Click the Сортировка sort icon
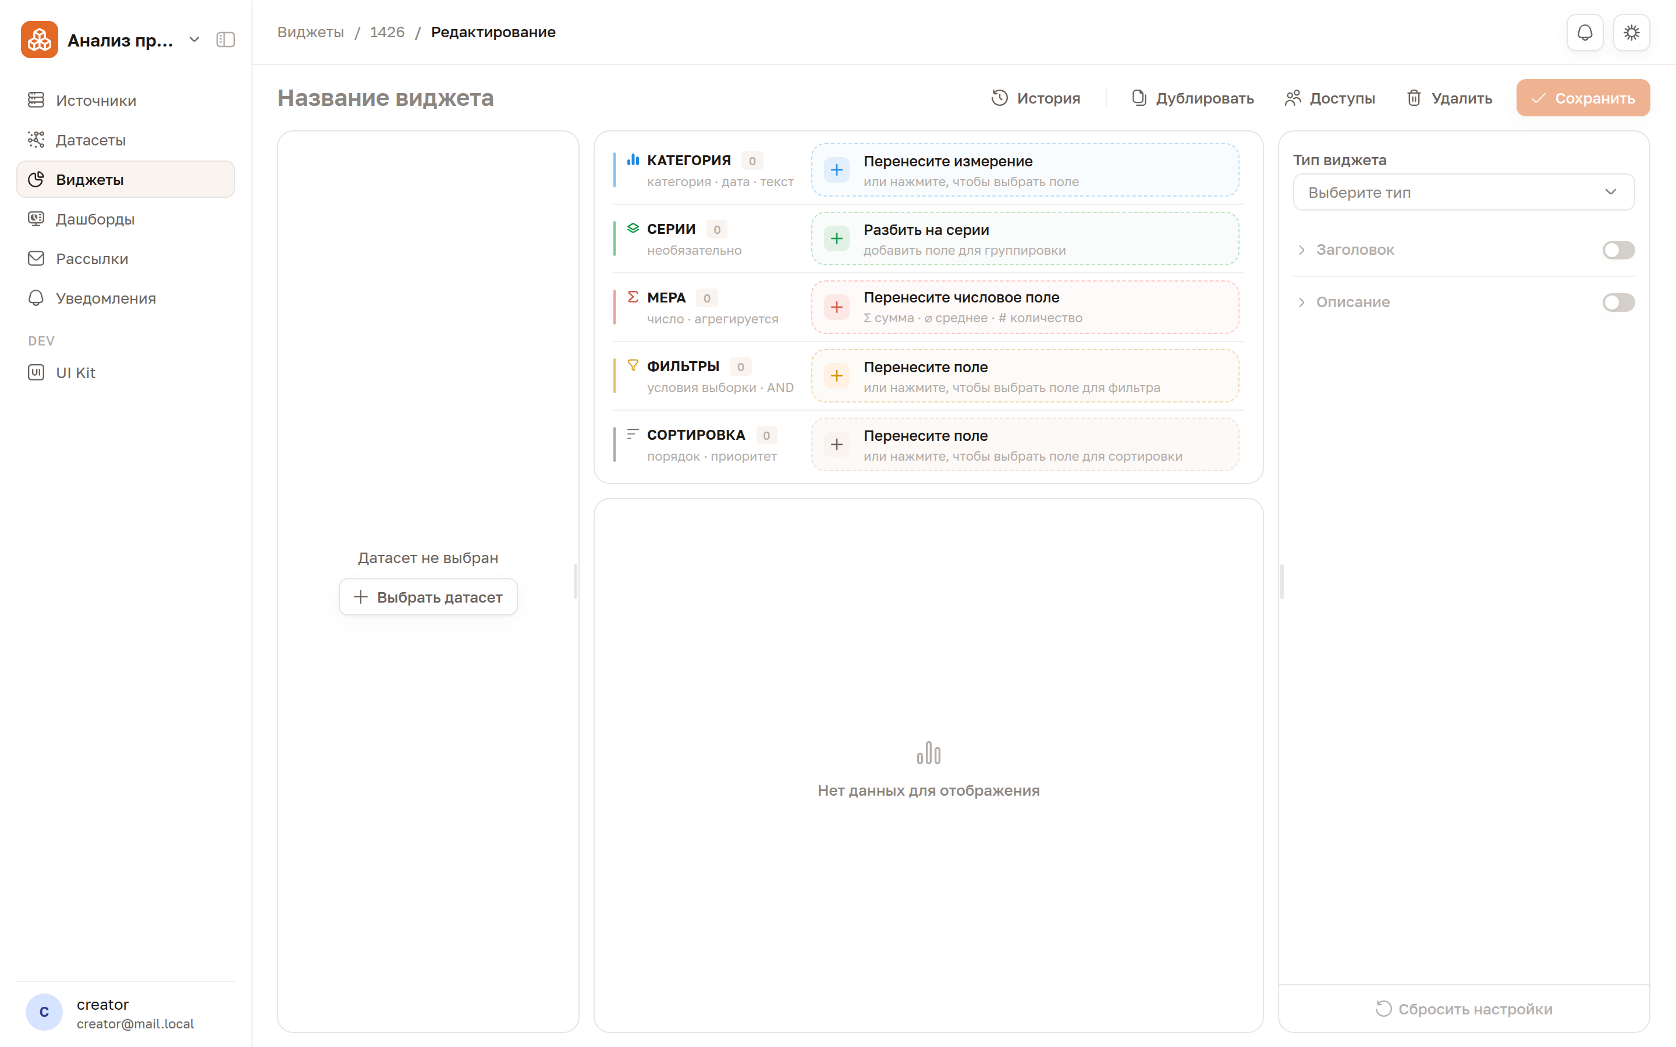The width and height of the screenshot is (1676, 1047). tap(633, 434)
